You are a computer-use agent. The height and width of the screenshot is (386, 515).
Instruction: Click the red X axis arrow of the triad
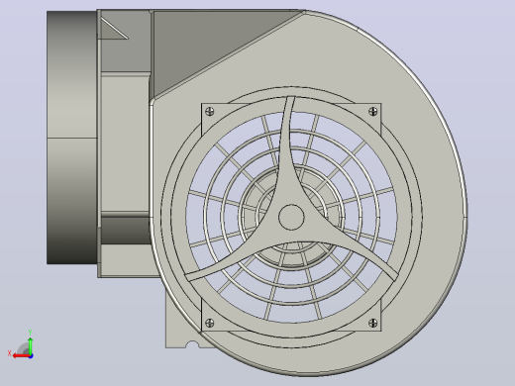tap(21, 356)
